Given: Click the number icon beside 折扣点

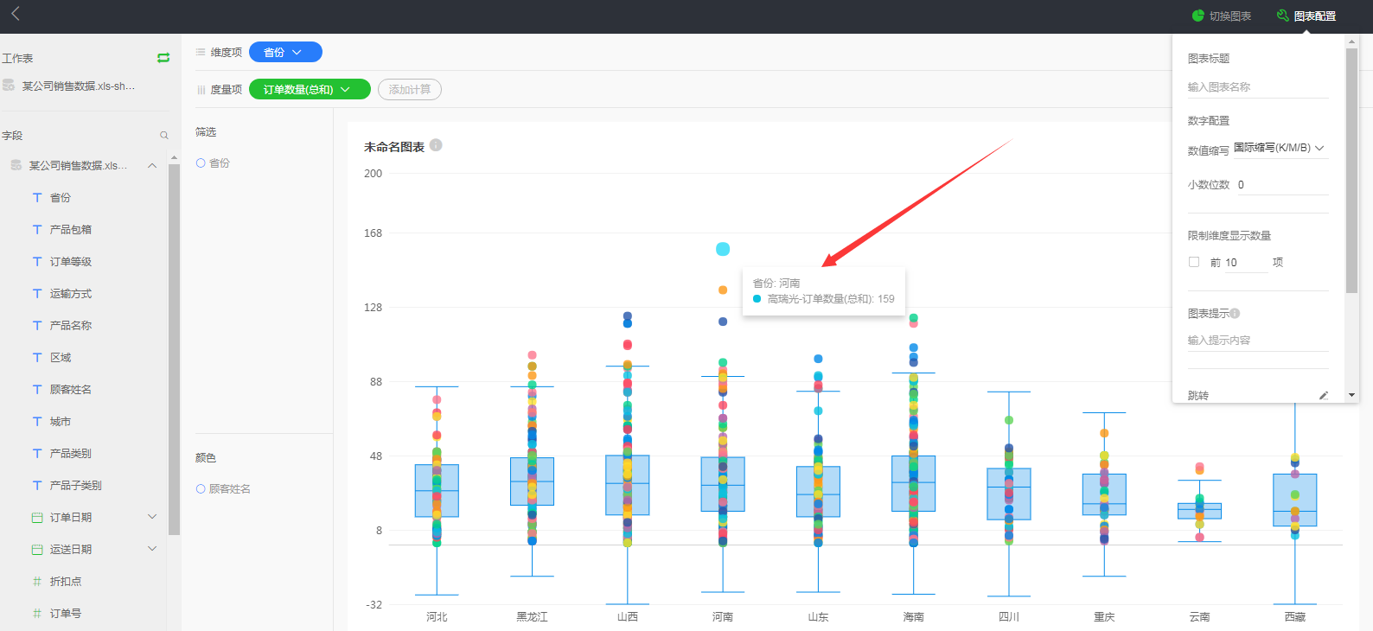Looking at the screenshot, I should pos(37,582).
